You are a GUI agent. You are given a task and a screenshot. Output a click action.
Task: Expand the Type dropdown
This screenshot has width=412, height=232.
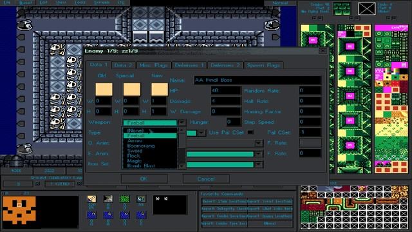pyautogui.click(x=201, y=133)
